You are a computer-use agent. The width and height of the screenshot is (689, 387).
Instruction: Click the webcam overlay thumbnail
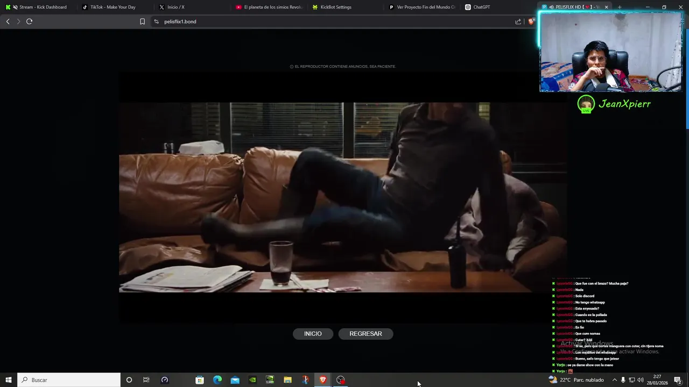coord(611,52)
